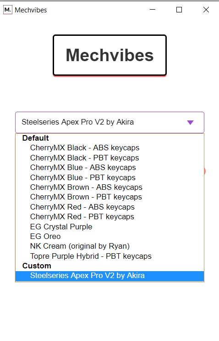
Task: Minimize the Mechvibes window
Action: point(153,10)
